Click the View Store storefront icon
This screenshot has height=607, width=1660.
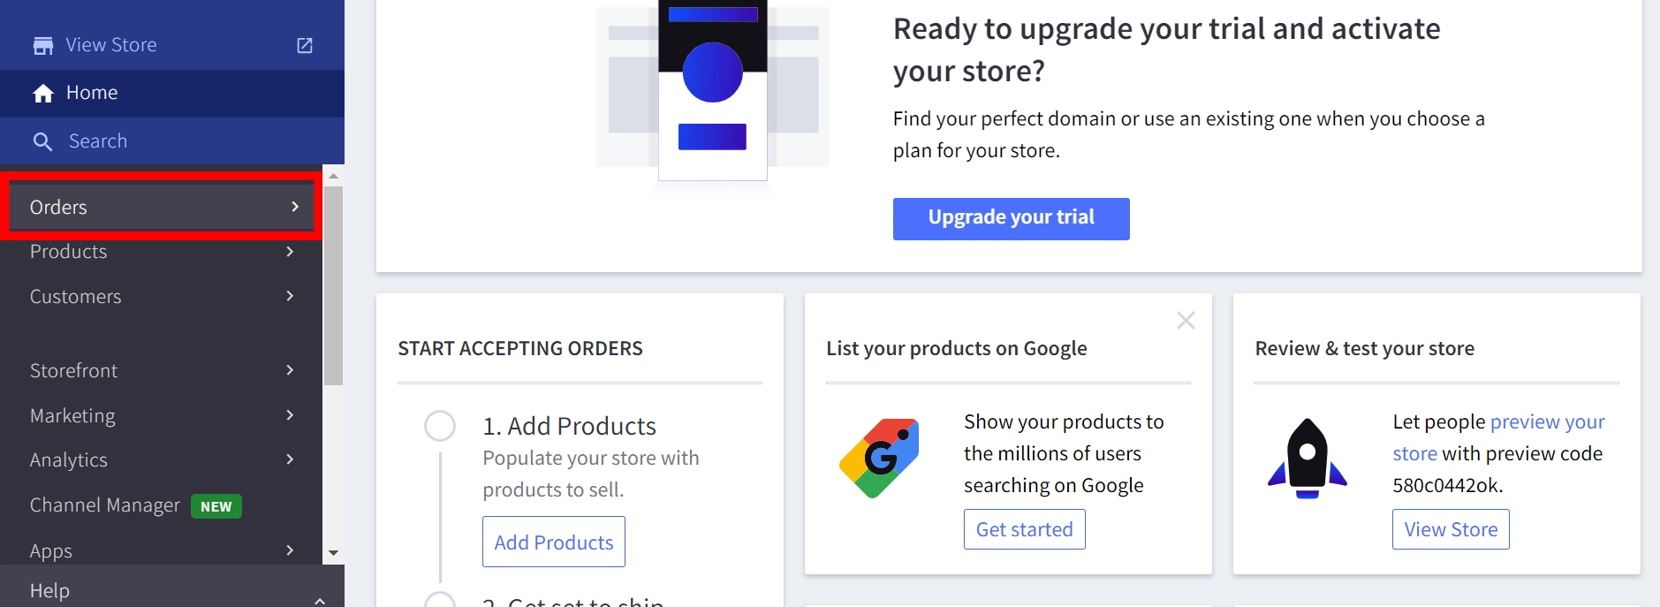[x=42, y=46]
